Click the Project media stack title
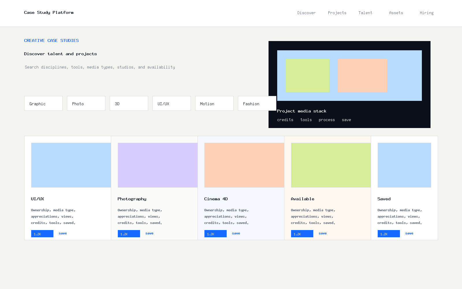Image resolution: width=462 pixels, height=289 pixels. point(301,111)
